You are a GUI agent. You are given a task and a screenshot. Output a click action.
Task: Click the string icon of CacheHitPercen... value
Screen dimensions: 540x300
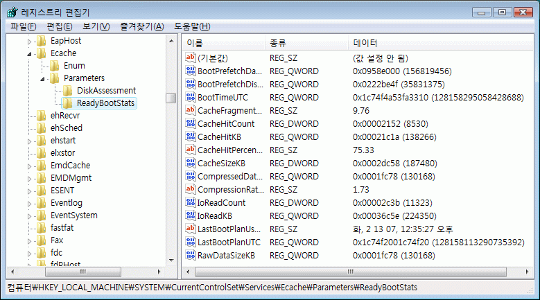pos(191,150)
